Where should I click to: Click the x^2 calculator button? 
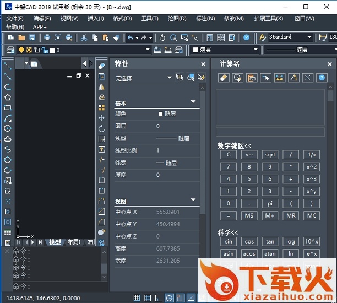click(312, 167)
